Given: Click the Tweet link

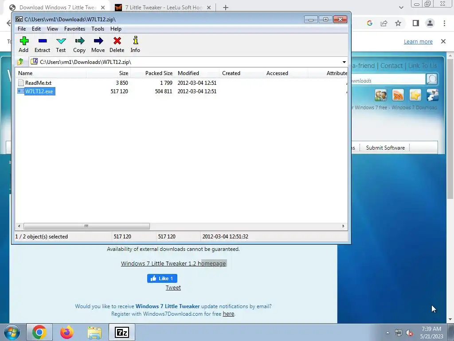Looking at the screenshot, I should coord(173,288).
